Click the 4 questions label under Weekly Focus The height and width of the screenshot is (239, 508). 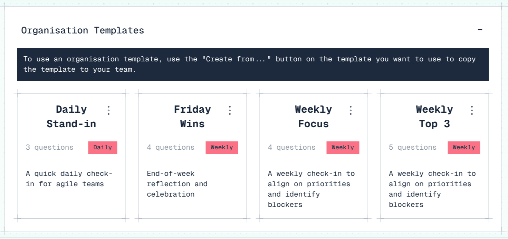292,148
